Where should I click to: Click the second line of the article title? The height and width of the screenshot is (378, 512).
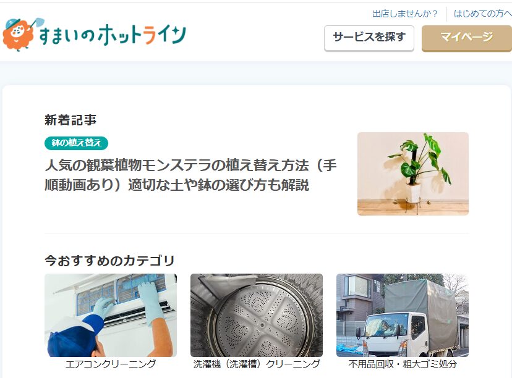[x=177, y=185]
